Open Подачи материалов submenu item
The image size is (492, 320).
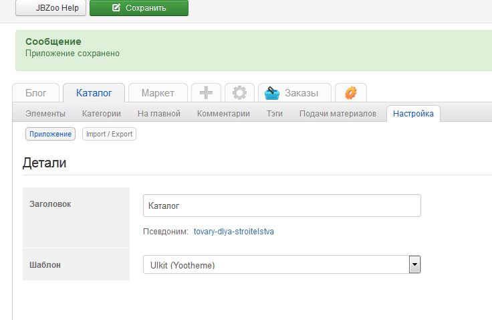[338, 114]
